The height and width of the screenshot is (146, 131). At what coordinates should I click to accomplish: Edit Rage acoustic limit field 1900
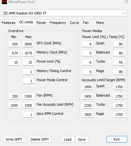[88, 115]
